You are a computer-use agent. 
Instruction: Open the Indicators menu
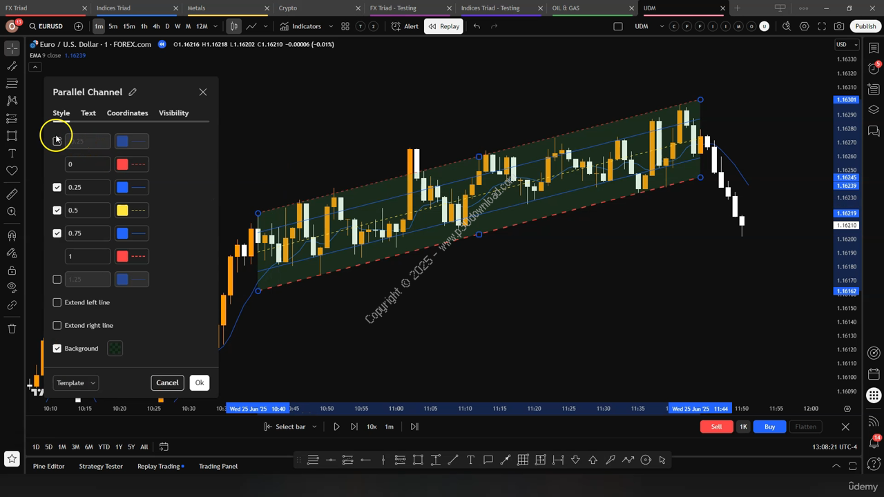point(300,26)
